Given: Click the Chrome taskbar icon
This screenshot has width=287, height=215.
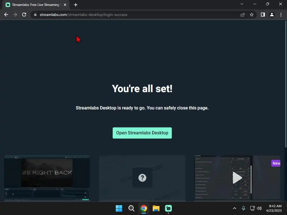Looking at the screenshot, I should click(144, 208).
